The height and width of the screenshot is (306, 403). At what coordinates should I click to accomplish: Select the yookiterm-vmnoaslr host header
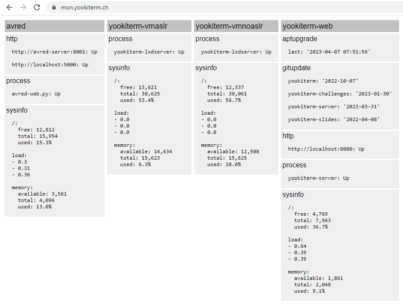click(236, 26)
